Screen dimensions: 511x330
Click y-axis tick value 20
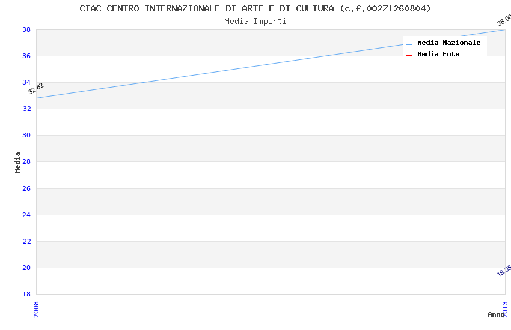[26, 268]
